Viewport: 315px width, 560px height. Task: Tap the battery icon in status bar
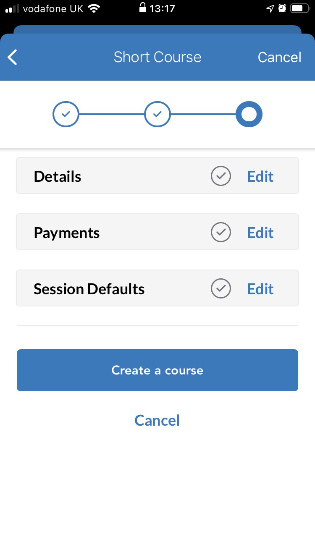point(299,8)
